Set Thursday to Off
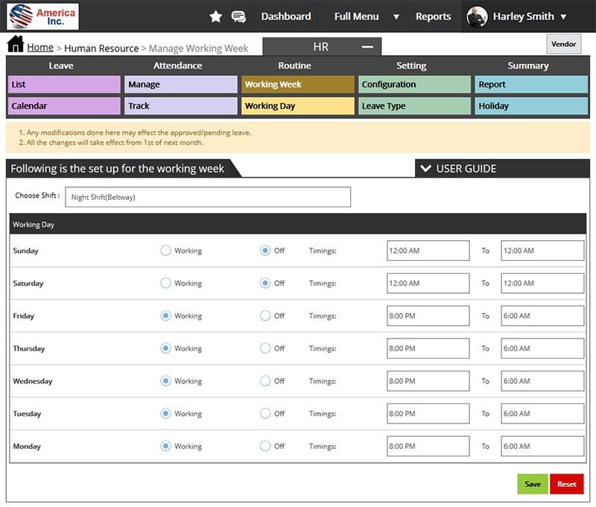 (265, 348)
